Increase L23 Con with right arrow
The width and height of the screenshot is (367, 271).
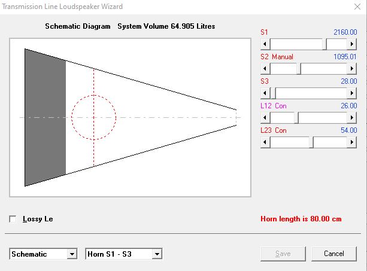point(352,142)
